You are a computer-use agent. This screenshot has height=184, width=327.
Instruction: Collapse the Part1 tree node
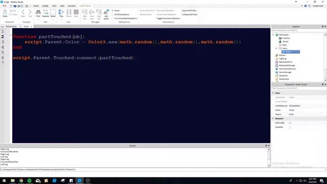(276, 49)
